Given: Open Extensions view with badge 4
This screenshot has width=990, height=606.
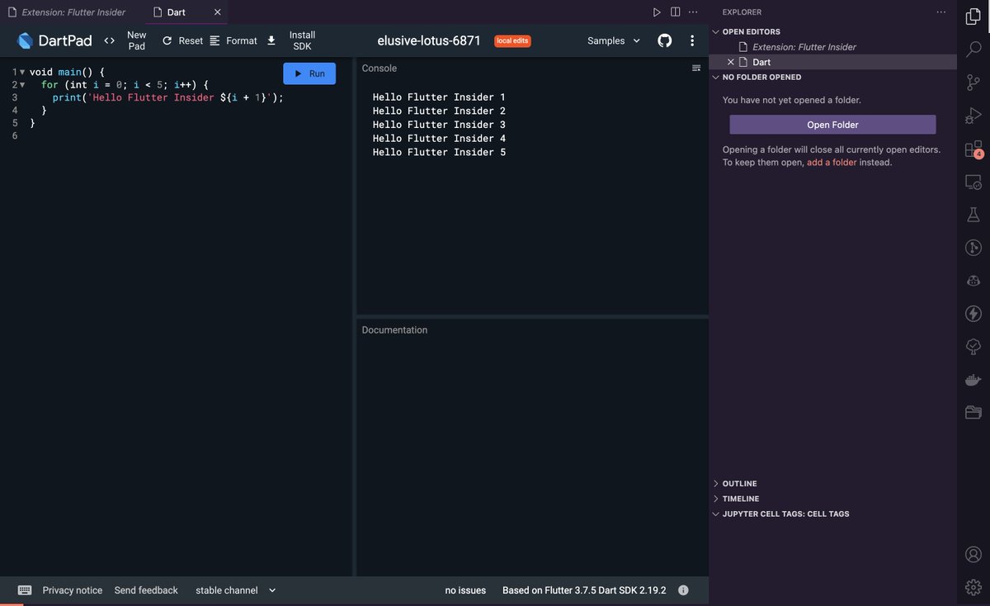Looking at the screenshot, I should coord(973,149).
